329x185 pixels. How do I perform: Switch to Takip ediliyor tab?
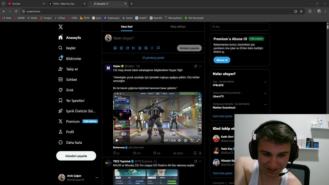click(178, 26)
